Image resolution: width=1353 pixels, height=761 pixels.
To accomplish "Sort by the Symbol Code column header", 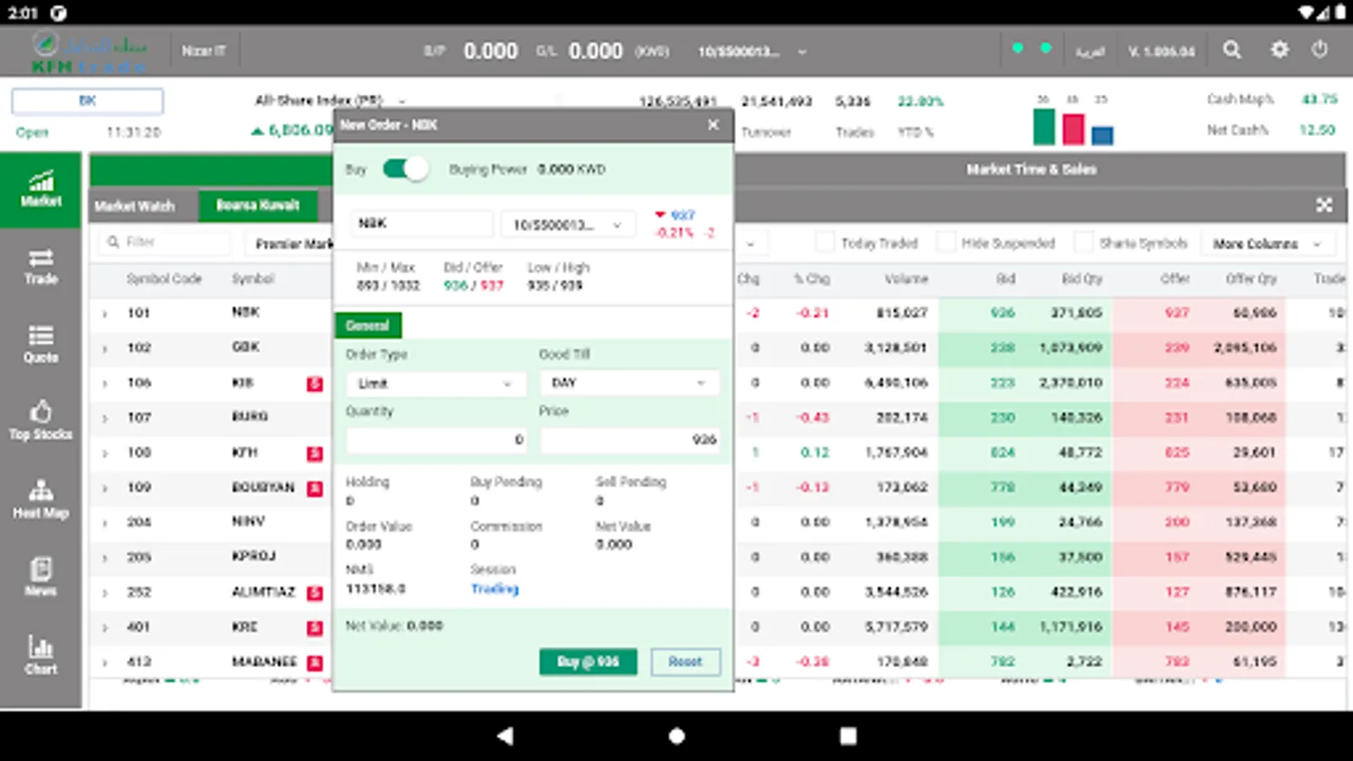I will coord(164,279).
